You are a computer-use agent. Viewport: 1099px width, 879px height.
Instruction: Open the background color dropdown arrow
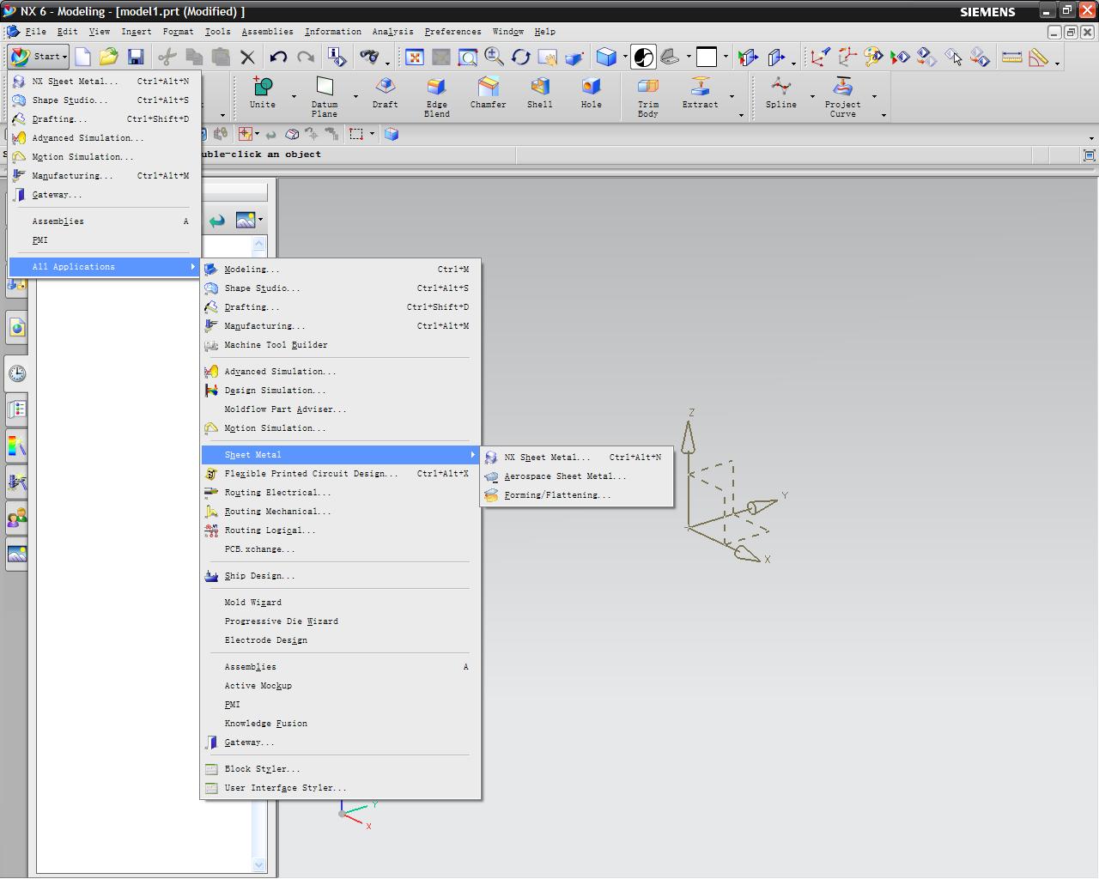(726, 58)
